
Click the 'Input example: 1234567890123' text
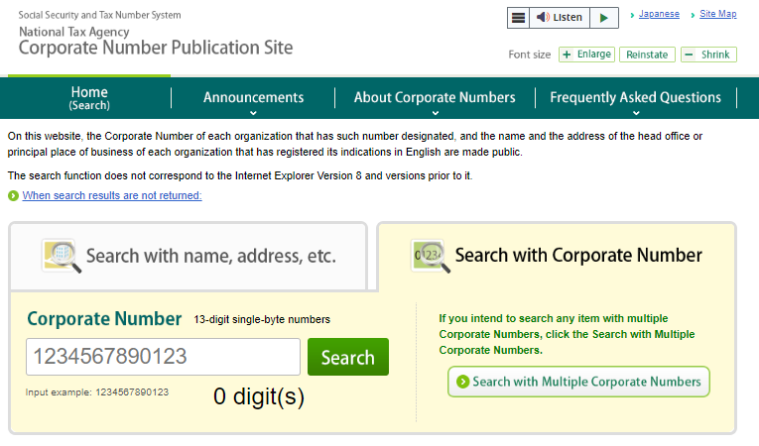point(97,392)
